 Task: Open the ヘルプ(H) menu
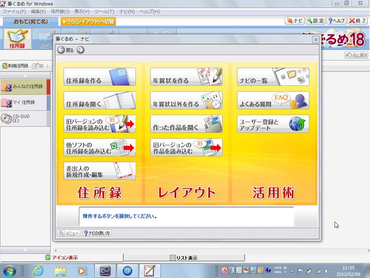click(x=149, y=11)
